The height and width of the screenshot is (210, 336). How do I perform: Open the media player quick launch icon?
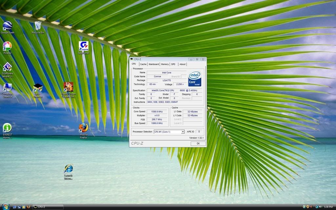pyautogui.click(x=24, y=207)
